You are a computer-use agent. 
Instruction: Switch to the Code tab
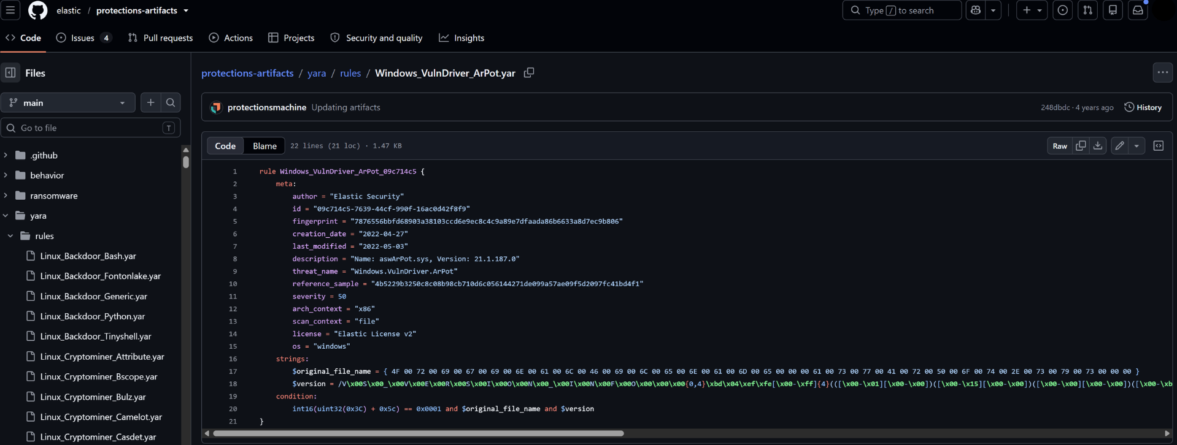(23, 38)
